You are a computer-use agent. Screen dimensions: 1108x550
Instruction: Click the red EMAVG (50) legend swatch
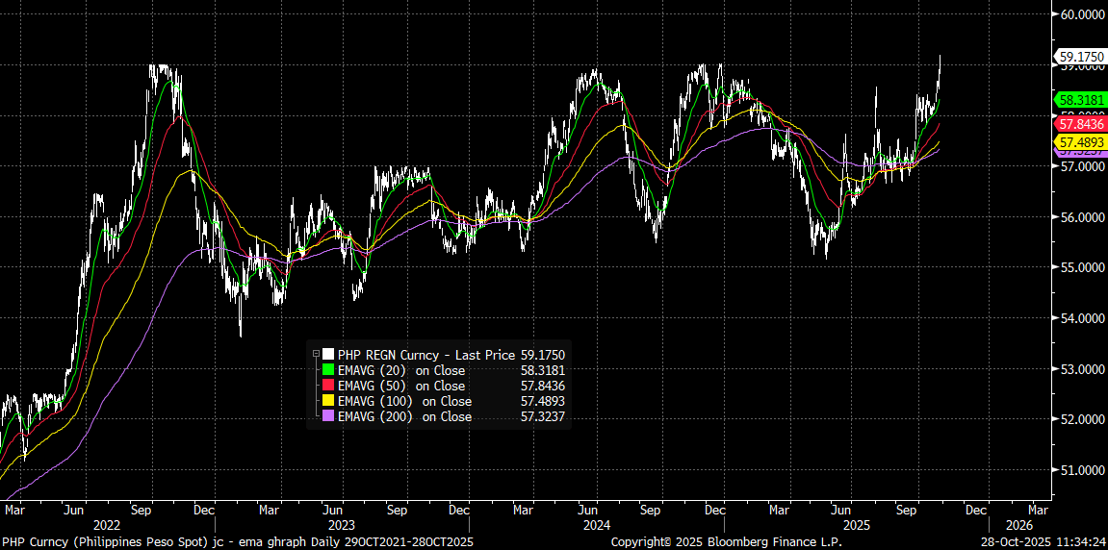(x=328, y=386)
